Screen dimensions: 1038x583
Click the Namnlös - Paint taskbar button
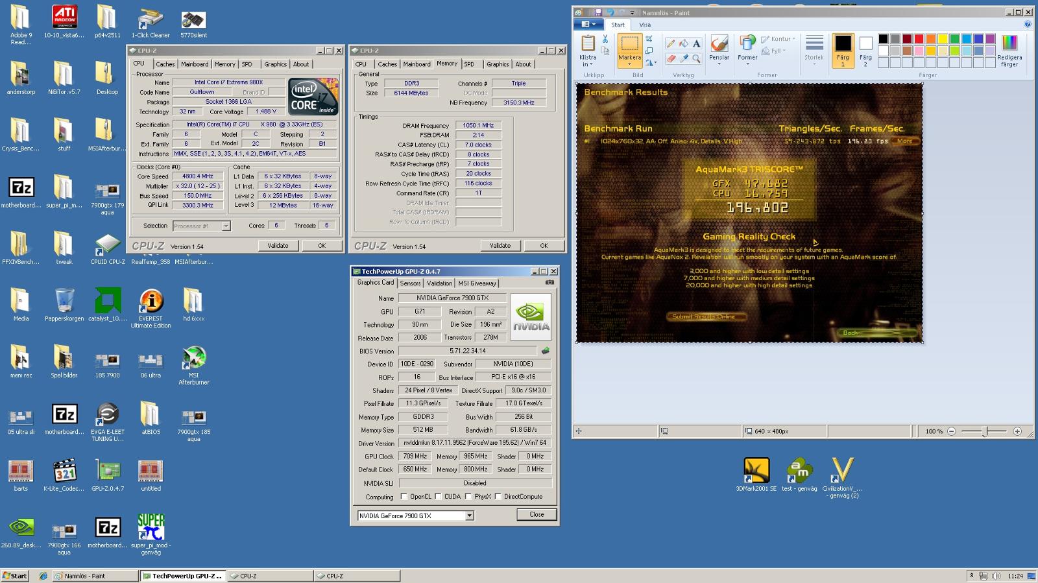(95, 576)
